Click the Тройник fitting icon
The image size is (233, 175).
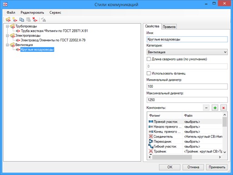point(151,151)
